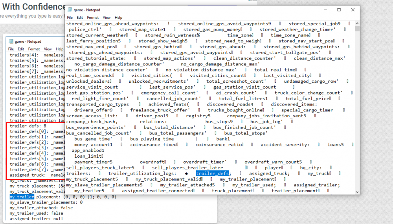Click the scroll-up arrow in the front Notepad
The width and height of the screenshot is (393, 224).
point(357,23)
